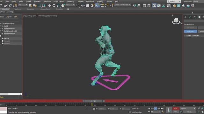
Task: Switch to the Freeform ribbon tab
Action: (x=17, y=9)
